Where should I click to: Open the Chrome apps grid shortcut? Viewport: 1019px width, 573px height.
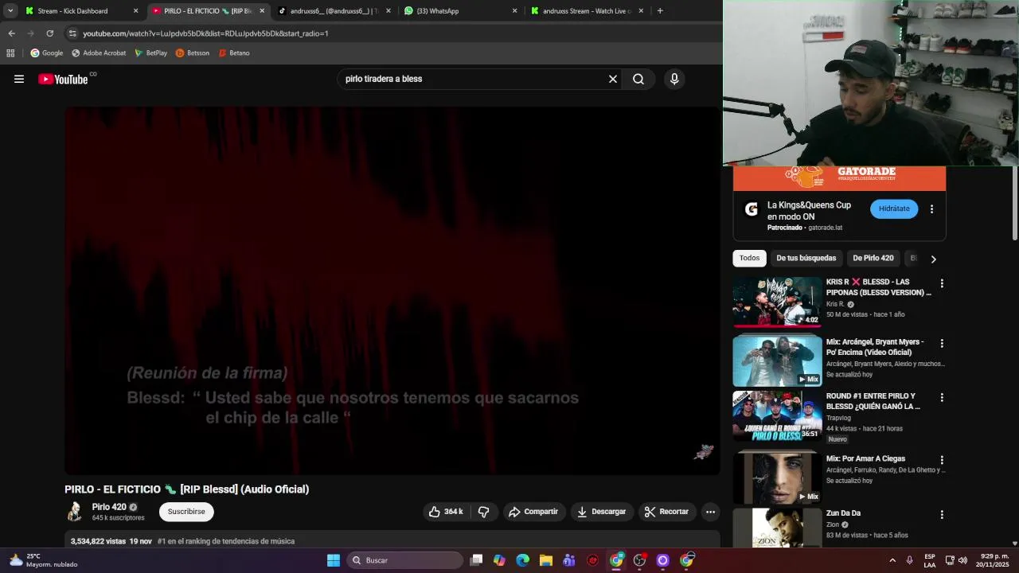[x=10, y=53]
